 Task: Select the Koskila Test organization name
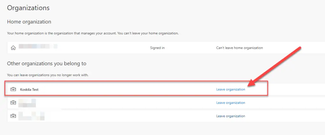pos(29,90)
